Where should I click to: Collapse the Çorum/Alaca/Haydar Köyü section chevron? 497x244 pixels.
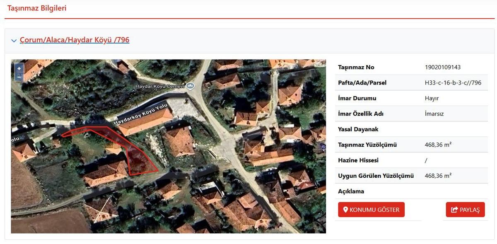pos(14,41)
